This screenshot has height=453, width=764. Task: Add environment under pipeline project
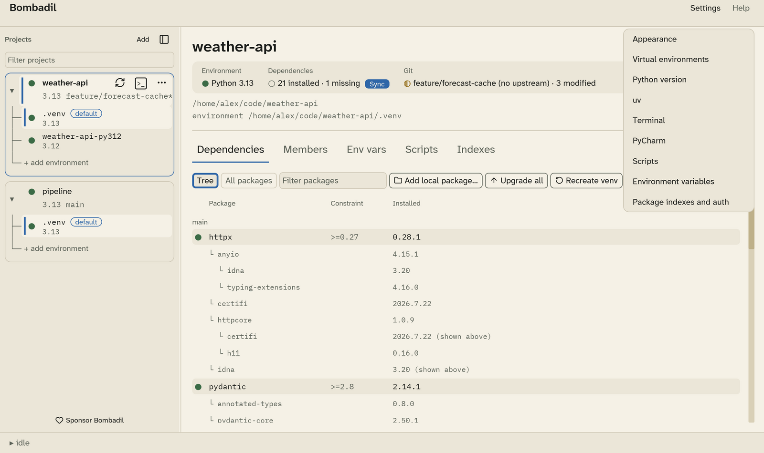pyautogui.click(x=56, y=248)
